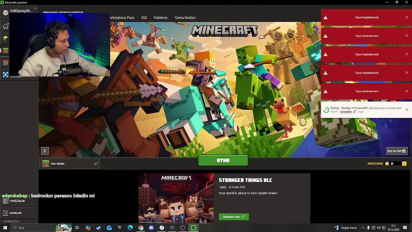Add Minecoins with the plus button
The image size is (412, 232).
click(x=404, y=164)
